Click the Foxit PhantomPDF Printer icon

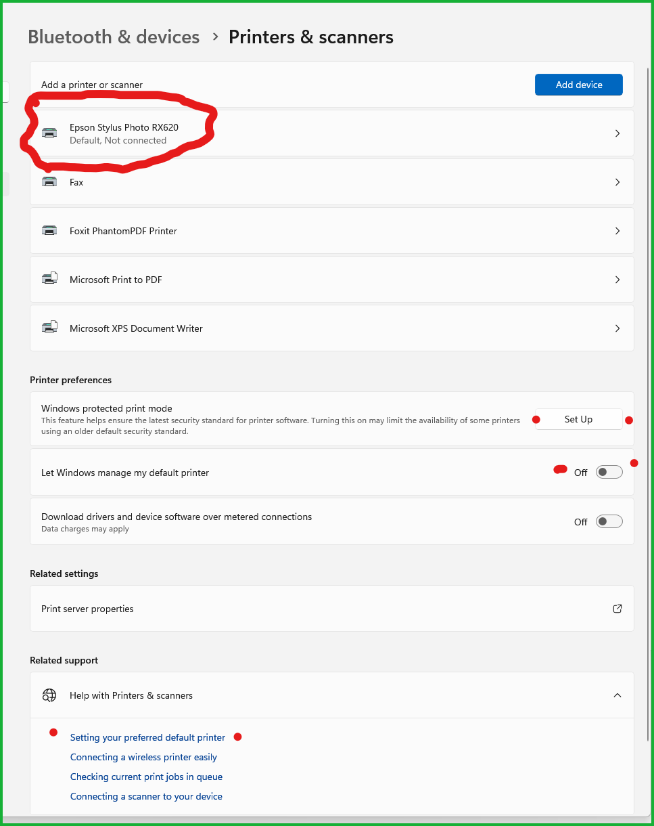(49, 230)
